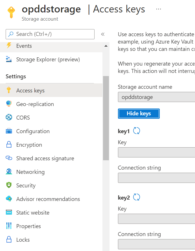Open Locks page

point(51,240)
